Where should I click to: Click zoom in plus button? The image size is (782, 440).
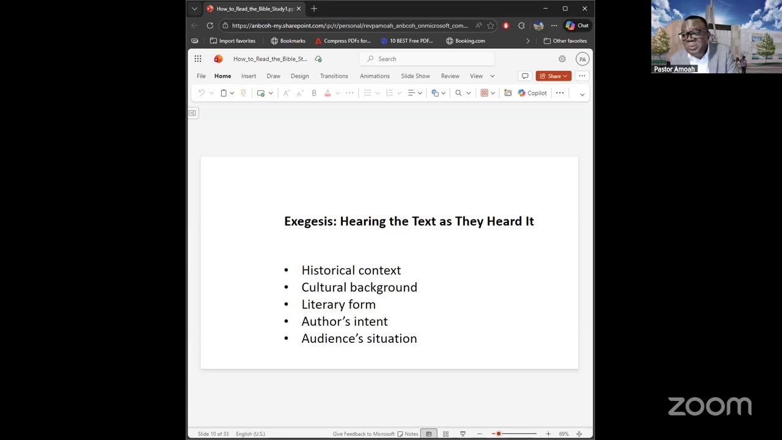pyautogui.click(x=548, y=434)
